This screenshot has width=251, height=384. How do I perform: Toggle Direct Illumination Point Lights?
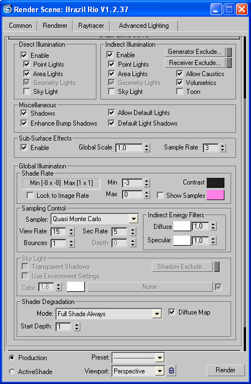[x=27, y=64]
